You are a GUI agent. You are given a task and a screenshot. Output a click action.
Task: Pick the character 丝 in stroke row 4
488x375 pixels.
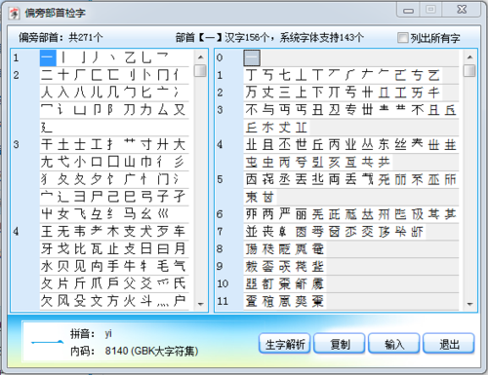(400, 144)
